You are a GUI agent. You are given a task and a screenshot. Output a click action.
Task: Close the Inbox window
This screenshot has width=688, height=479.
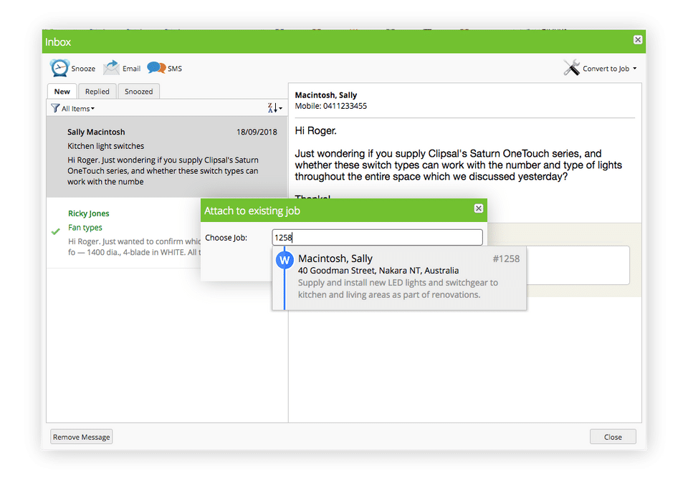(x=638, y=40)
